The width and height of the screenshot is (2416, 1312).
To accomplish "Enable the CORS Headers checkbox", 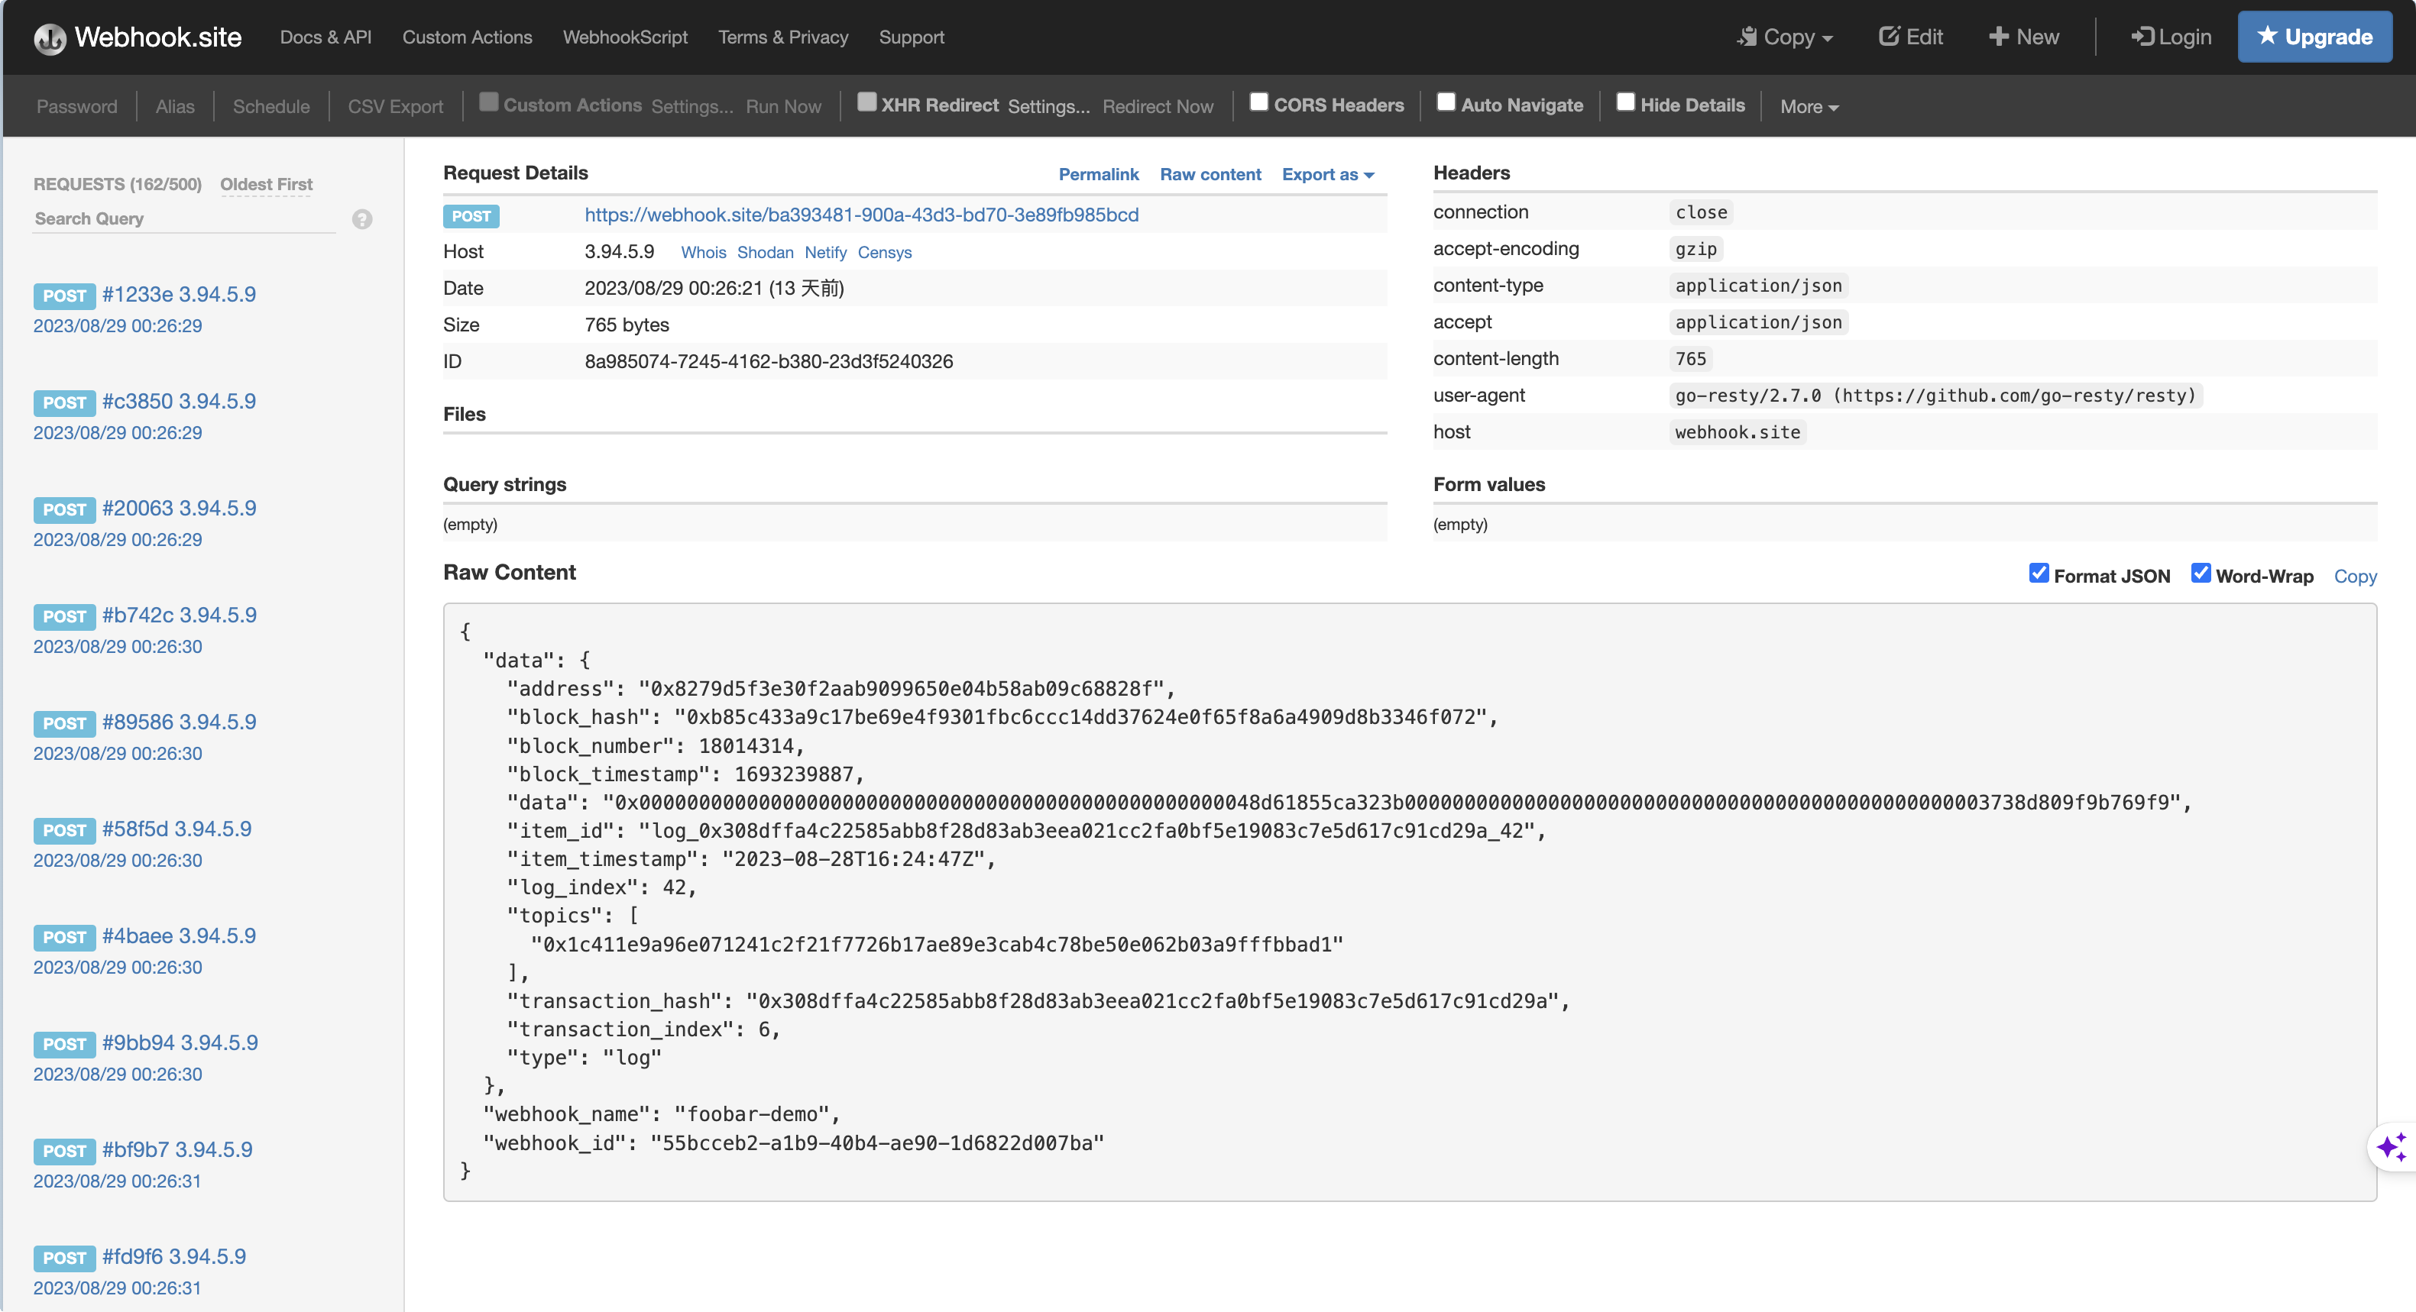I will (x=1258, y=102).
